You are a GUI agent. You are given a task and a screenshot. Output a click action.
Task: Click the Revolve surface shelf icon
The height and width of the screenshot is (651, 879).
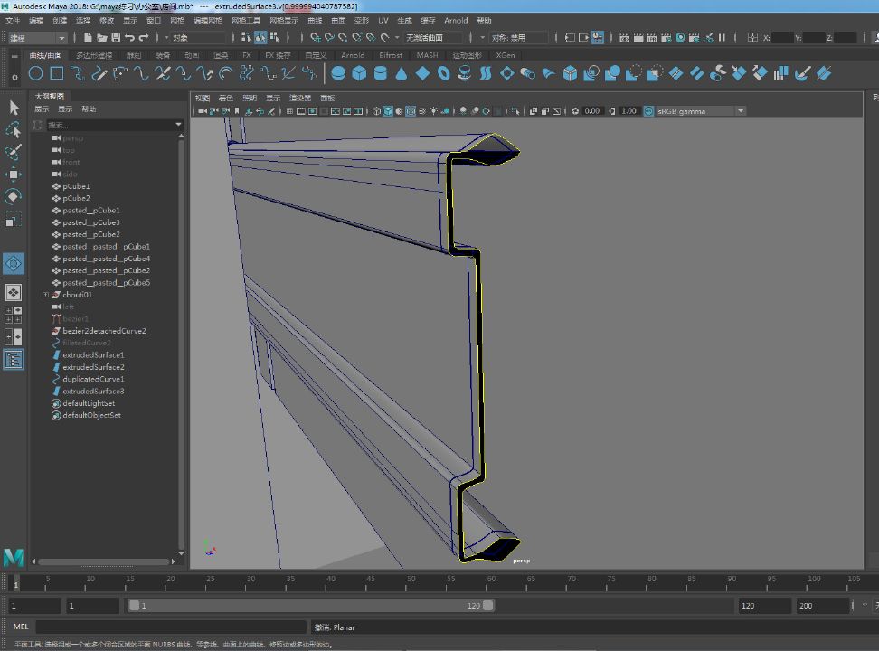pyautogui.click(x=464, y=73)
